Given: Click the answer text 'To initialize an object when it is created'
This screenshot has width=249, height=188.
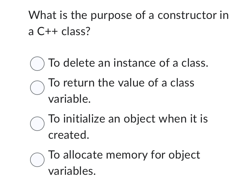Looking at the screenshot, I should pos(128,119).
